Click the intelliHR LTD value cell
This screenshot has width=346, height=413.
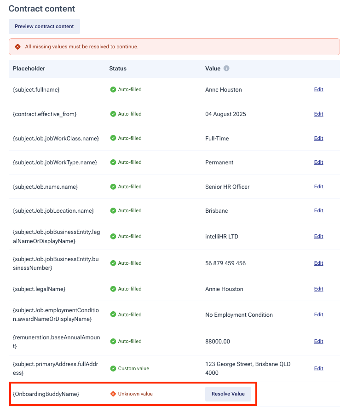[x=222, y=237]
